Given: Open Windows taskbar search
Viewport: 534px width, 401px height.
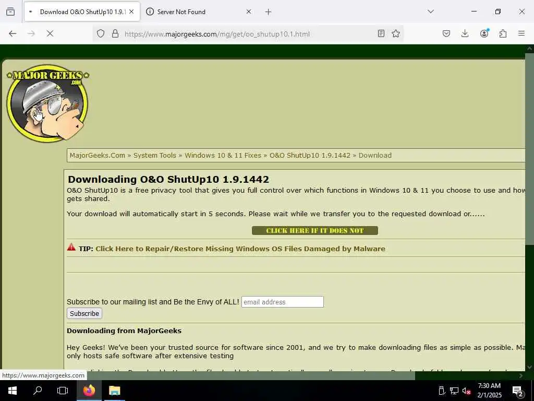Looking at the screenshot, I should point(38,391).
